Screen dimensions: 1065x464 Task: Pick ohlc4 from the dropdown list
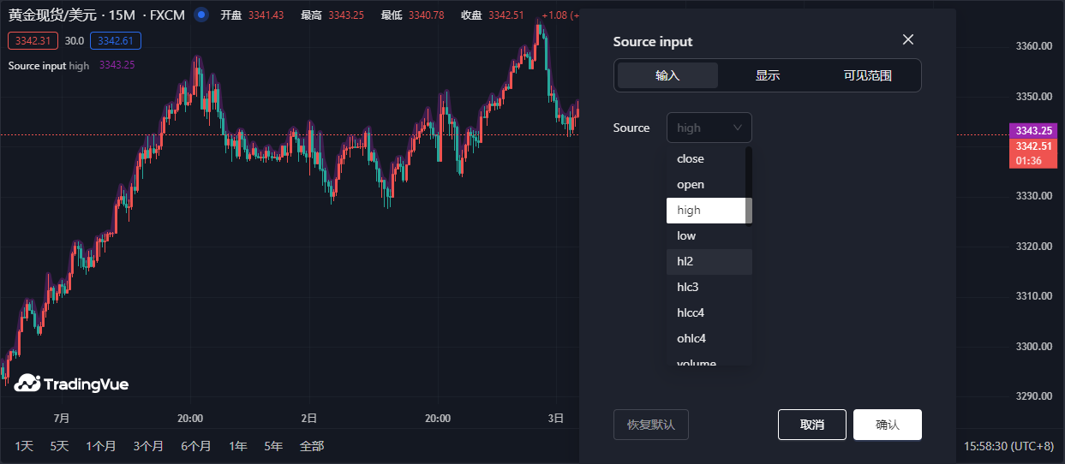(x=691, y=338)
